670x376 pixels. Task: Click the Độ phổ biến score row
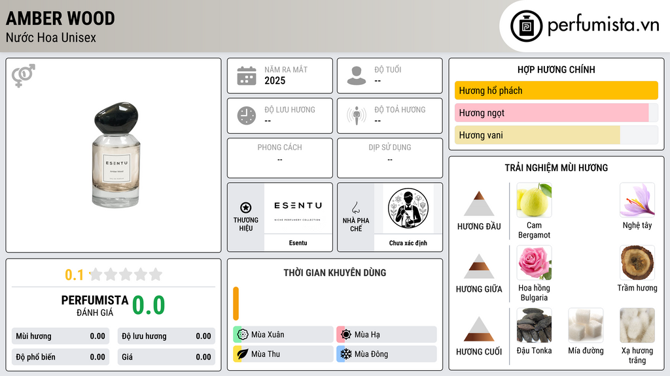[60, 357]
